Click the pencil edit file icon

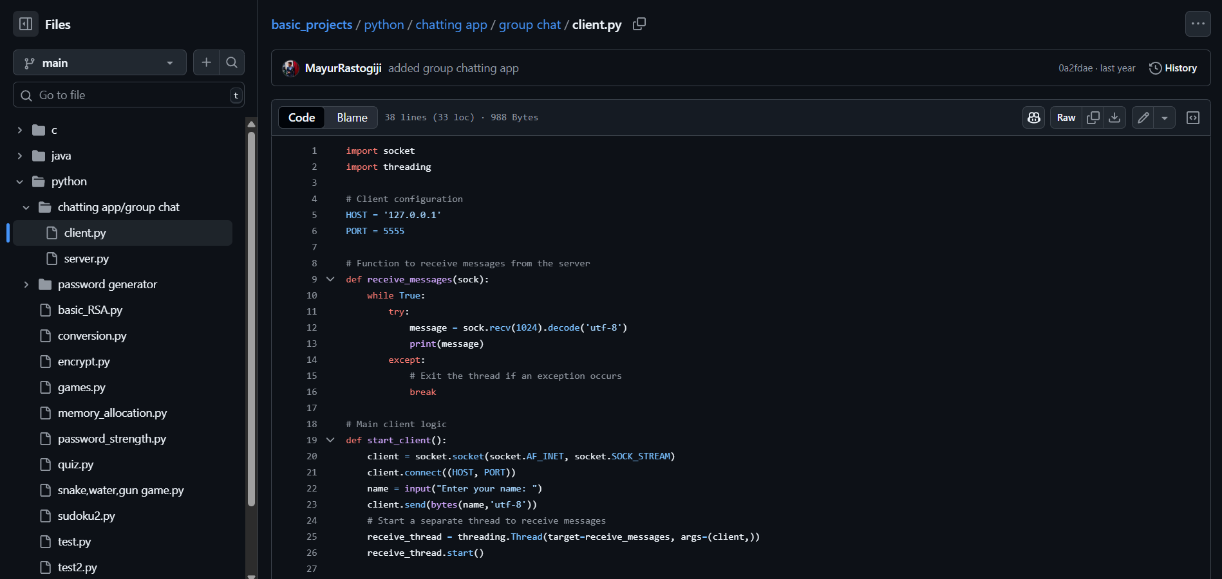pyautogui.click(x=1143, y=118)
